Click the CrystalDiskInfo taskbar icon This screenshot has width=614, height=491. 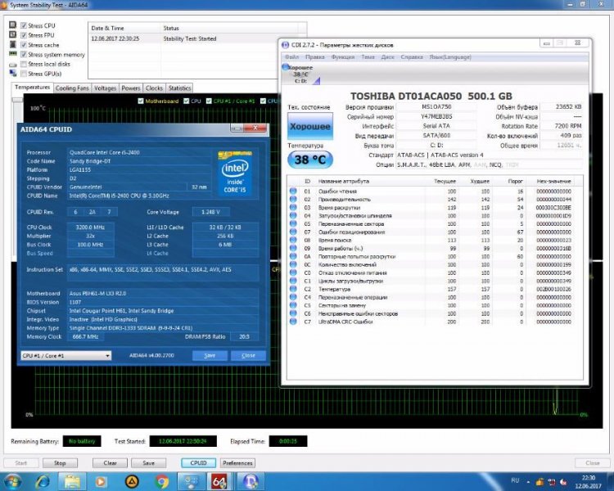(251, 482)
